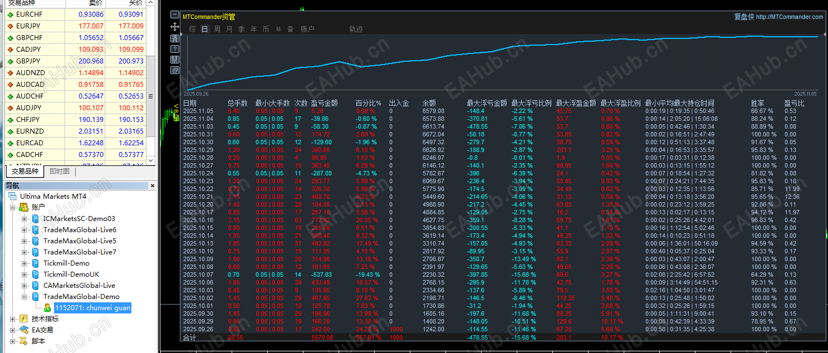828x353 pixels.
Task: Expand ICMarketsSC-Demo03 account node
Action: pos(25,219)
